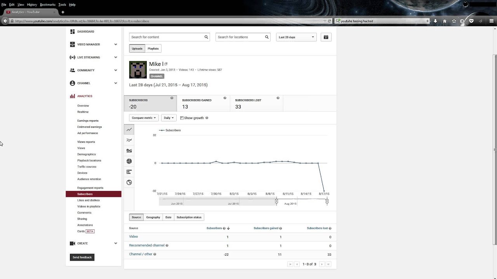497x279 pixels.
Task: Open the Realtime analytics report
Action: (83, 112)
